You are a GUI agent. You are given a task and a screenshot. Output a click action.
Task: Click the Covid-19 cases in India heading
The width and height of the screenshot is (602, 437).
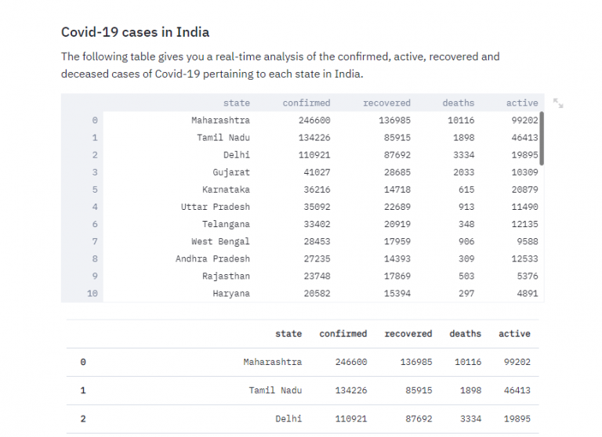point(135,32)
